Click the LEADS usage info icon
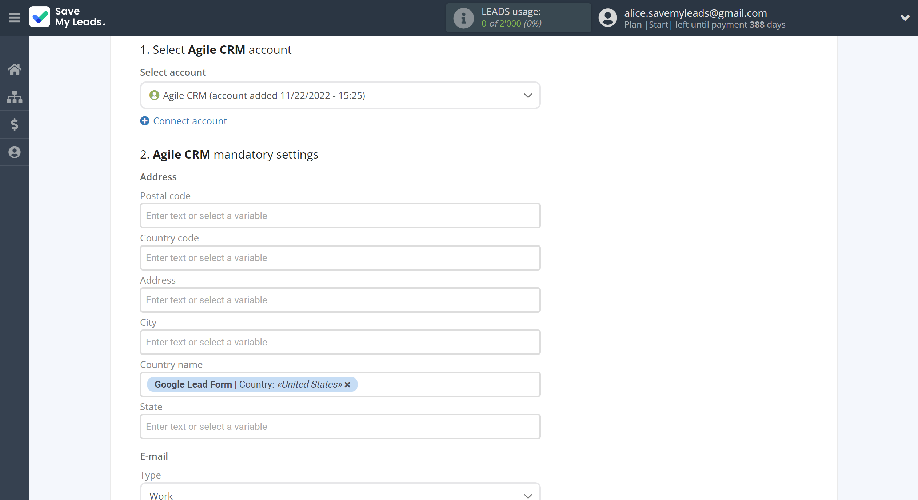This screenshot has width=918, height=500. pos(463,18)
